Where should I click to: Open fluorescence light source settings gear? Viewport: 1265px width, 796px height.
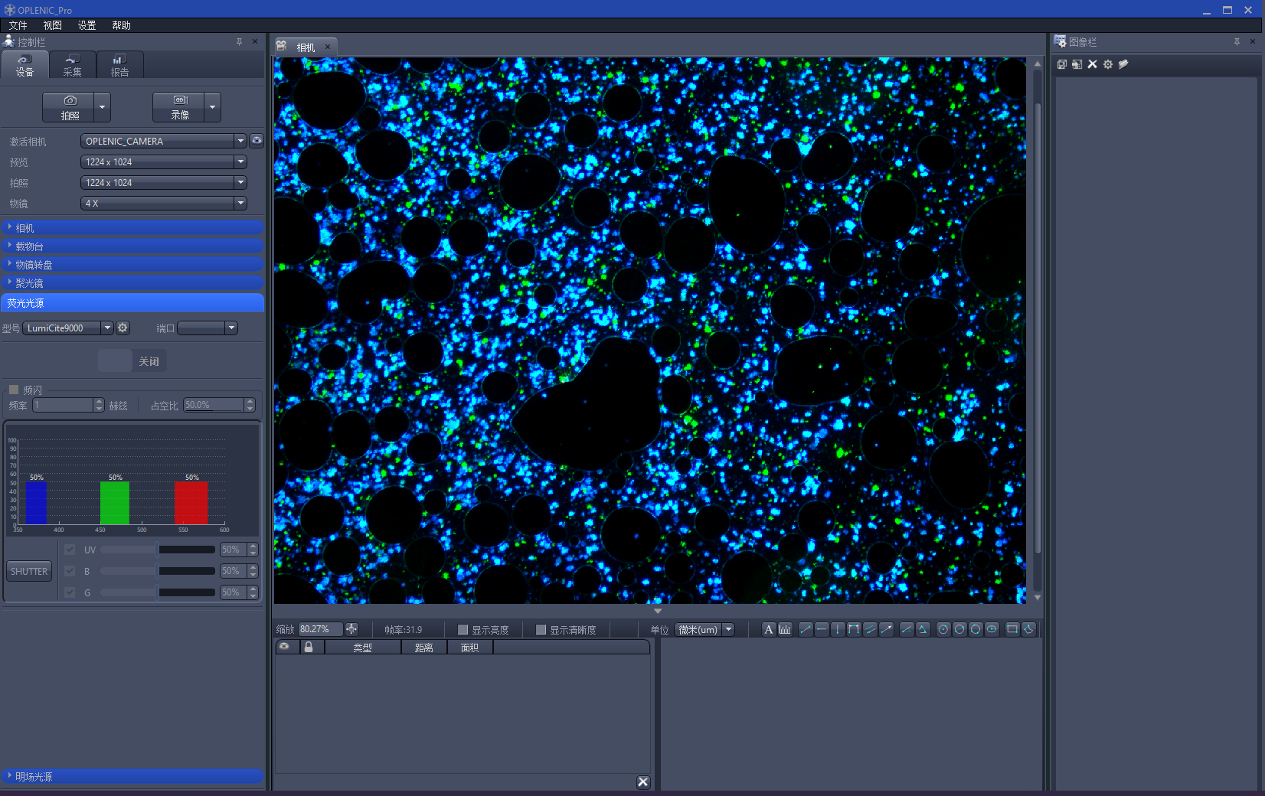pos(123,328)
